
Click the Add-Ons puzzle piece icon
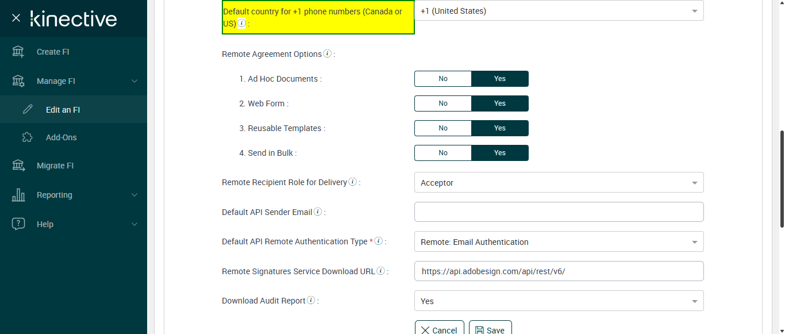(27, 137)
